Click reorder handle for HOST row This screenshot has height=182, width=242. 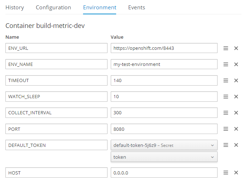coord(226,173)
